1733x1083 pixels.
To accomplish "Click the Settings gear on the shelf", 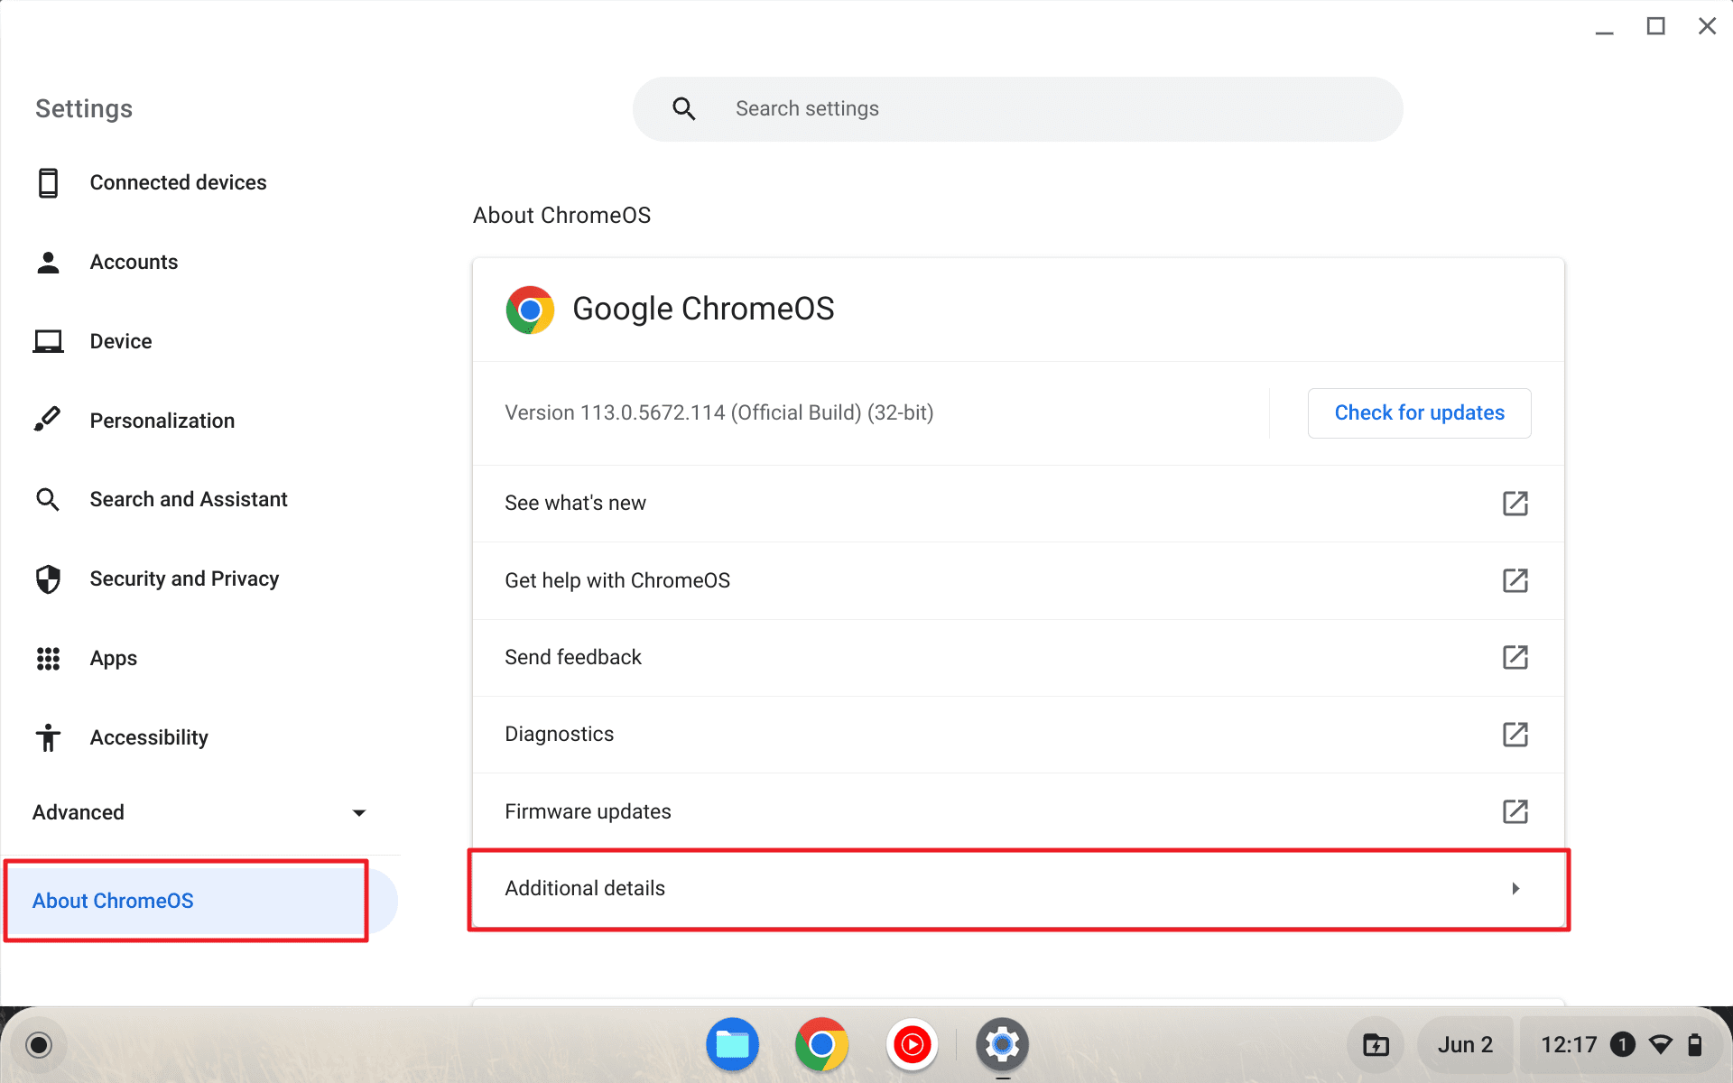I will click(1002, 1044).
